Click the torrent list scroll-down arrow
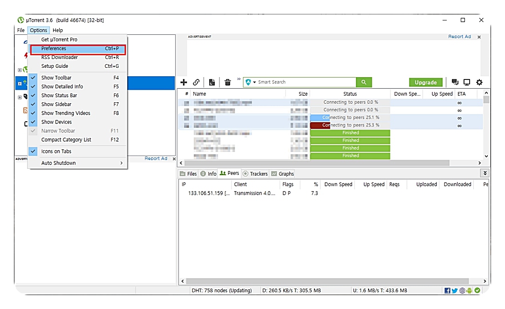Viewport: 505px width, 309px height. (x=486, y=156)
